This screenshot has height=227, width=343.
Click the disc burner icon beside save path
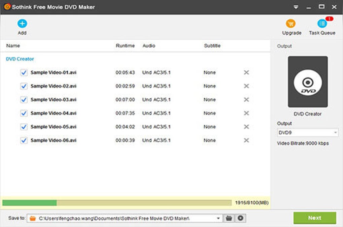240,218
